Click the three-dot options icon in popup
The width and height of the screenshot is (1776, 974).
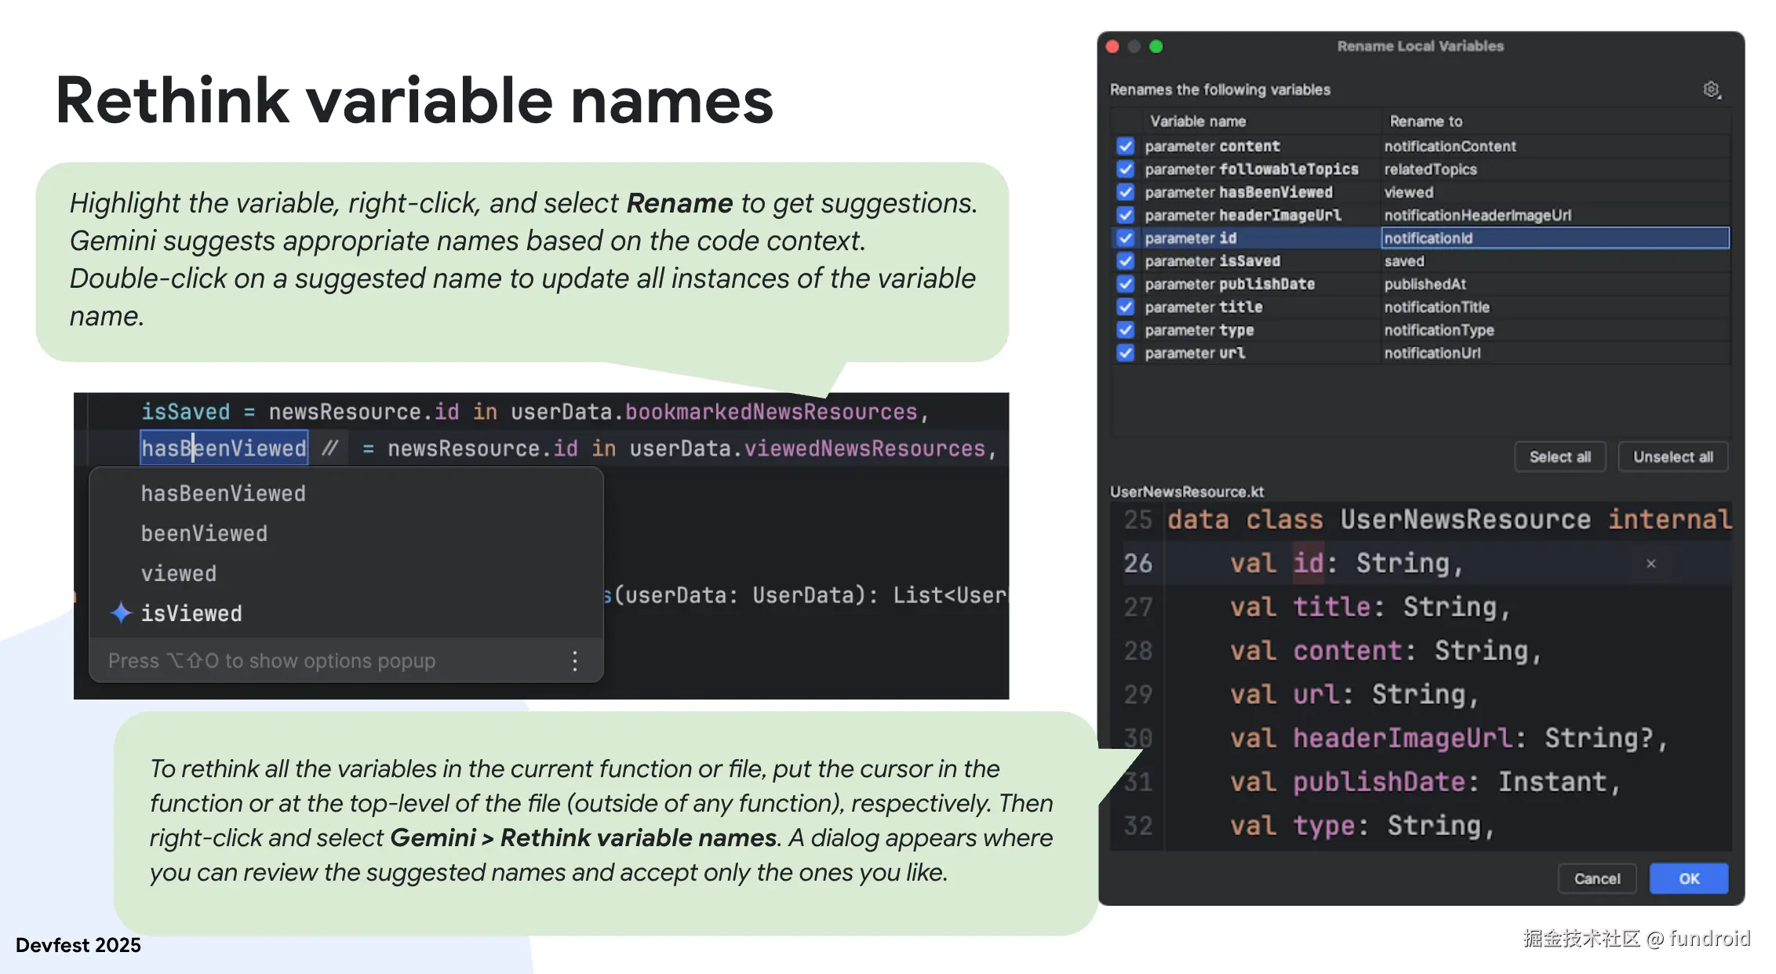pyautogui.click(x=575, y=661)
